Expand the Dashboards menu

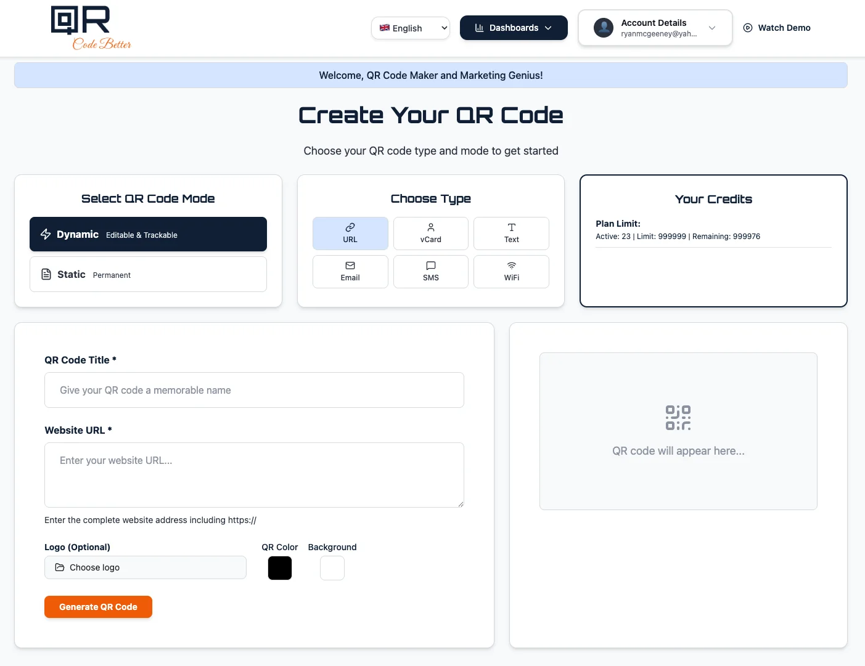click(514, 28)
